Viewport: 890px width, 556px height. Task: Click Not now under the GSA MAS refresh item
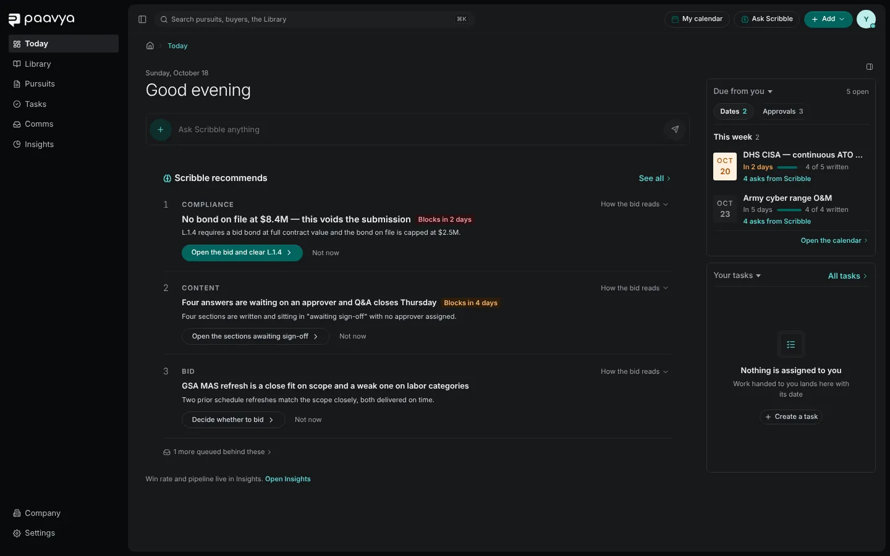tap(308, 420)
